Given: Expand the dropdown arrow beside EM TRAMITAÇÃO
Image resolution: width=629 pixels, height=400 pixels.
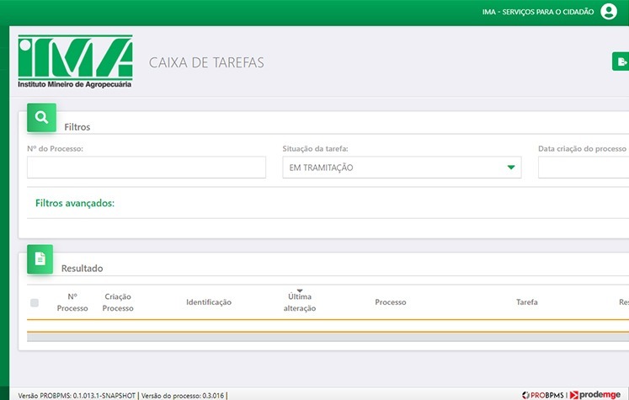Looking at the screenshot, I should click(x=510, y=168).
